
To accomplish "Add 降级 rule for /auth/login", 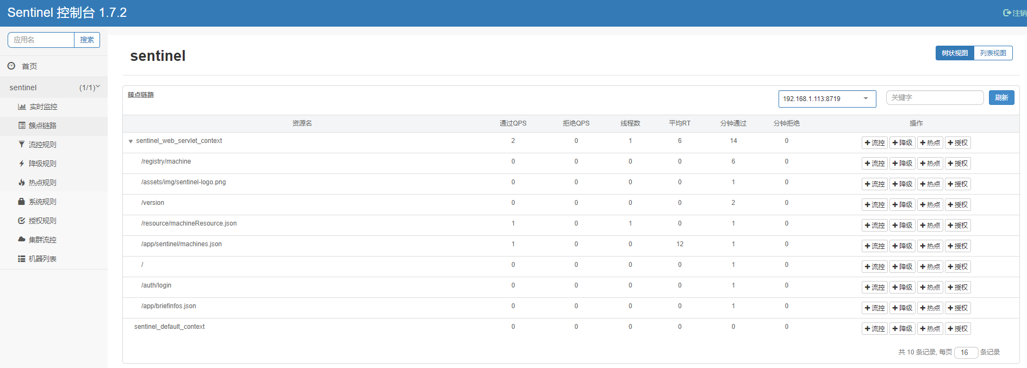I will pos(902,287).
